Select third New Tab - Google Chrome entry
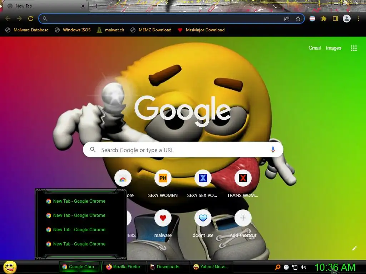Screen dimensions: 366x274 (76, 229)
